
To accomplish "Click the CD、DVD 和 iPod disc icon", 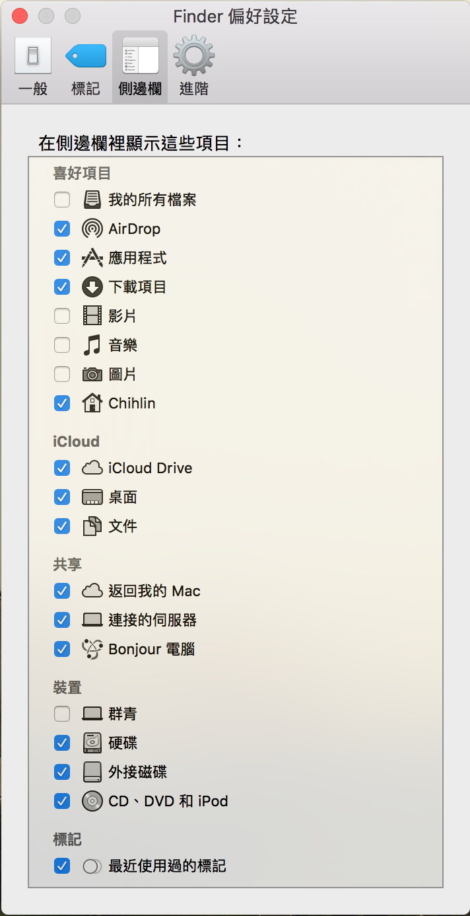I will coord(92,801).
